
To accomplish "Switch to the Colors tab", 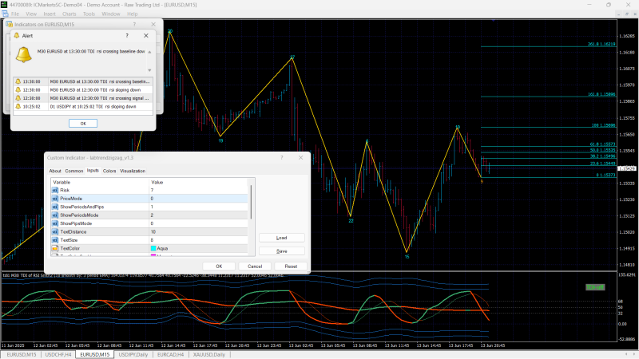I will coord(109,171).
